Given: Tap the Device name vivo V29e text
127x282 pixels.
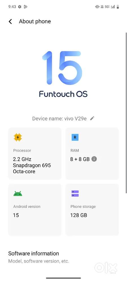Looking at the screenshot, I should (59, 118).
